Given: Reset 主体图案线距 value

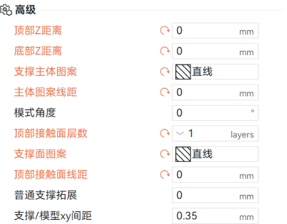Looking at the screenshot, I should point(165,92).
